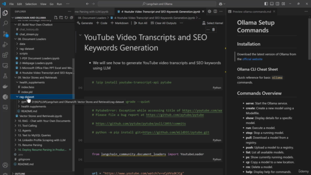This screenshot has width=311, height=175.
Task: Open the File menu
Action: (12, 4)
